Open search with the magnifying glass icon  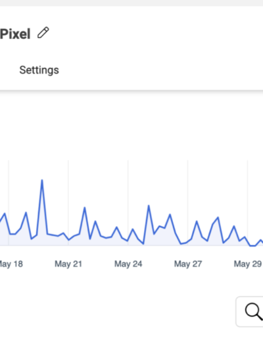pyautogui.click(x=254, y=311)
